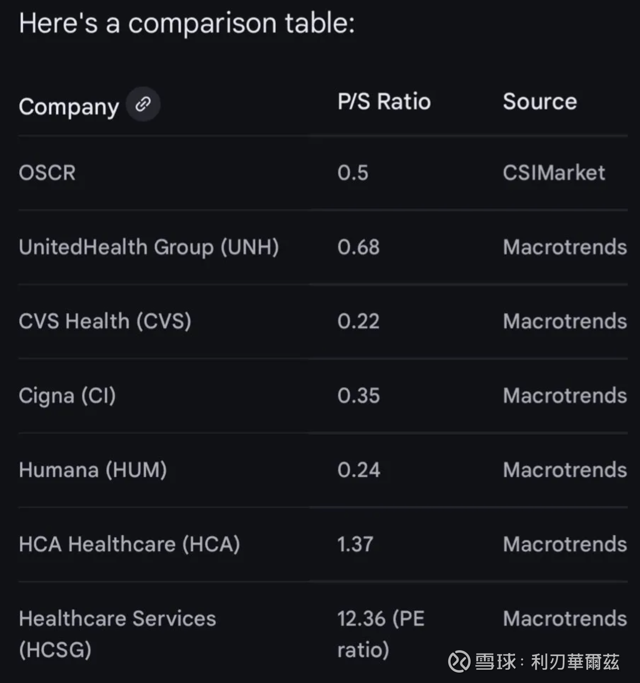
Task: Click CVS Health (CVS) entry
Action: [x=105, y=322]
